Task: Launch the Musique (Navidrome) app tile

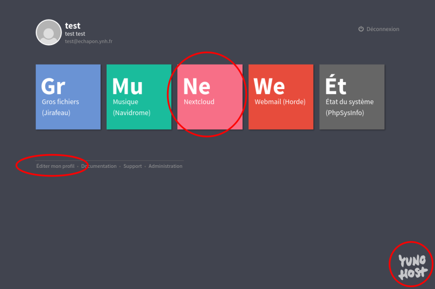Action: 139,97
